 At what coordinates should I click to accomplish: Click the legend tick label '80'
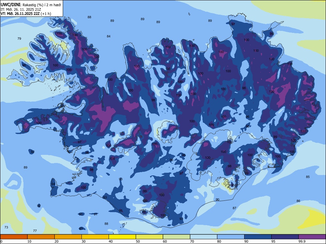coord(219,241)
